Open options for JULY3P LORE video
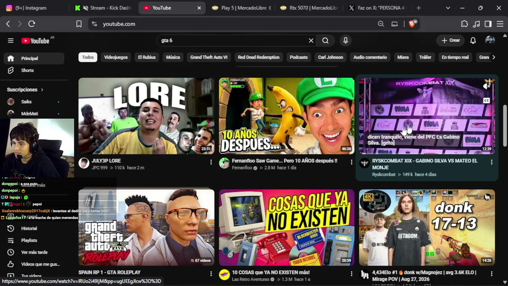508x286 pixels. coord(211,162)
